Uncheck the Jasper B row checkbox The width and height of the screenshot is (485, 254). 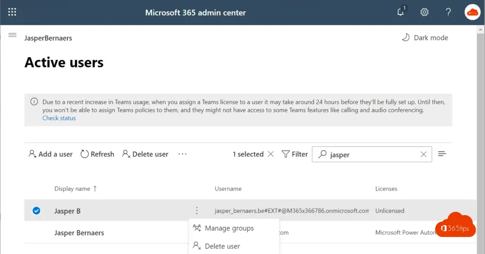pyautogui.click(x=36, y=211)
